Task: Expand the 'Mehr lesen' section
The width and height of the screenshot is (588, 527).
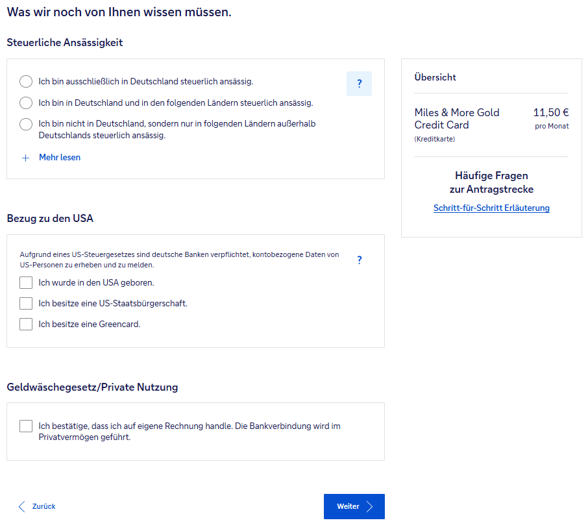Action: tap(60, 158)
